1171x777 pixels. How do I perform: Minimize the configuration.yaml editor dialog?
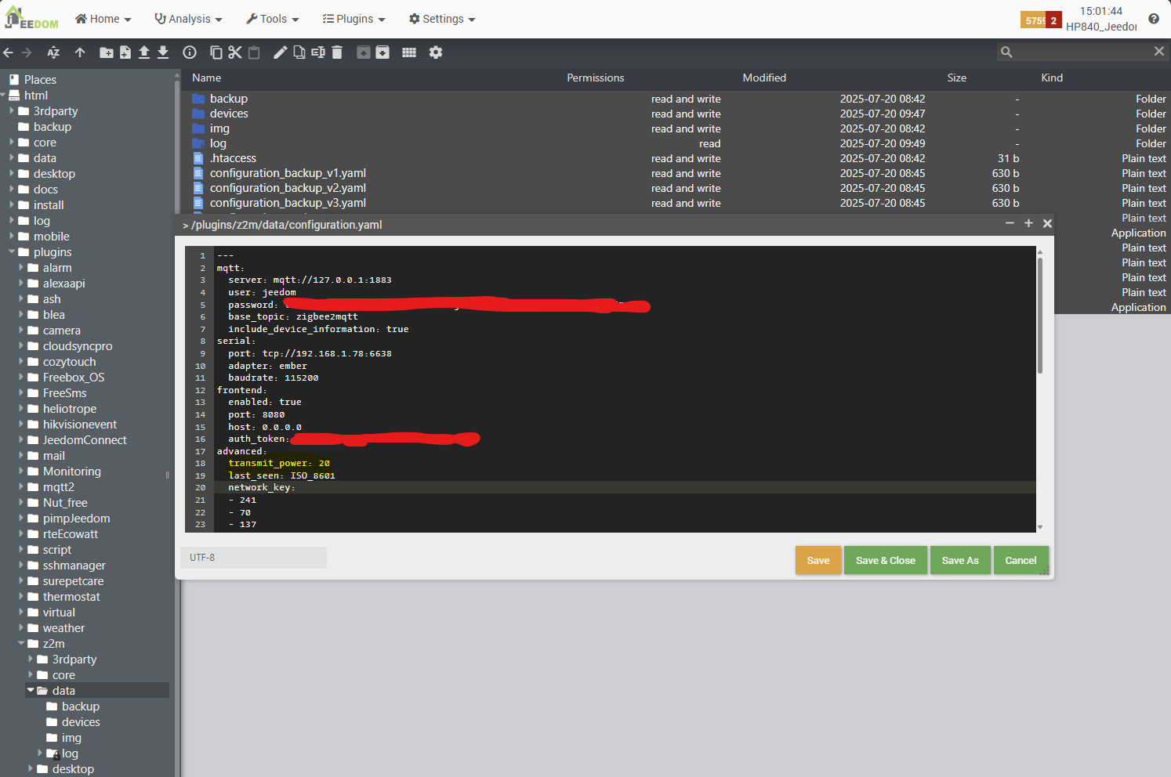click(1010, 223)
